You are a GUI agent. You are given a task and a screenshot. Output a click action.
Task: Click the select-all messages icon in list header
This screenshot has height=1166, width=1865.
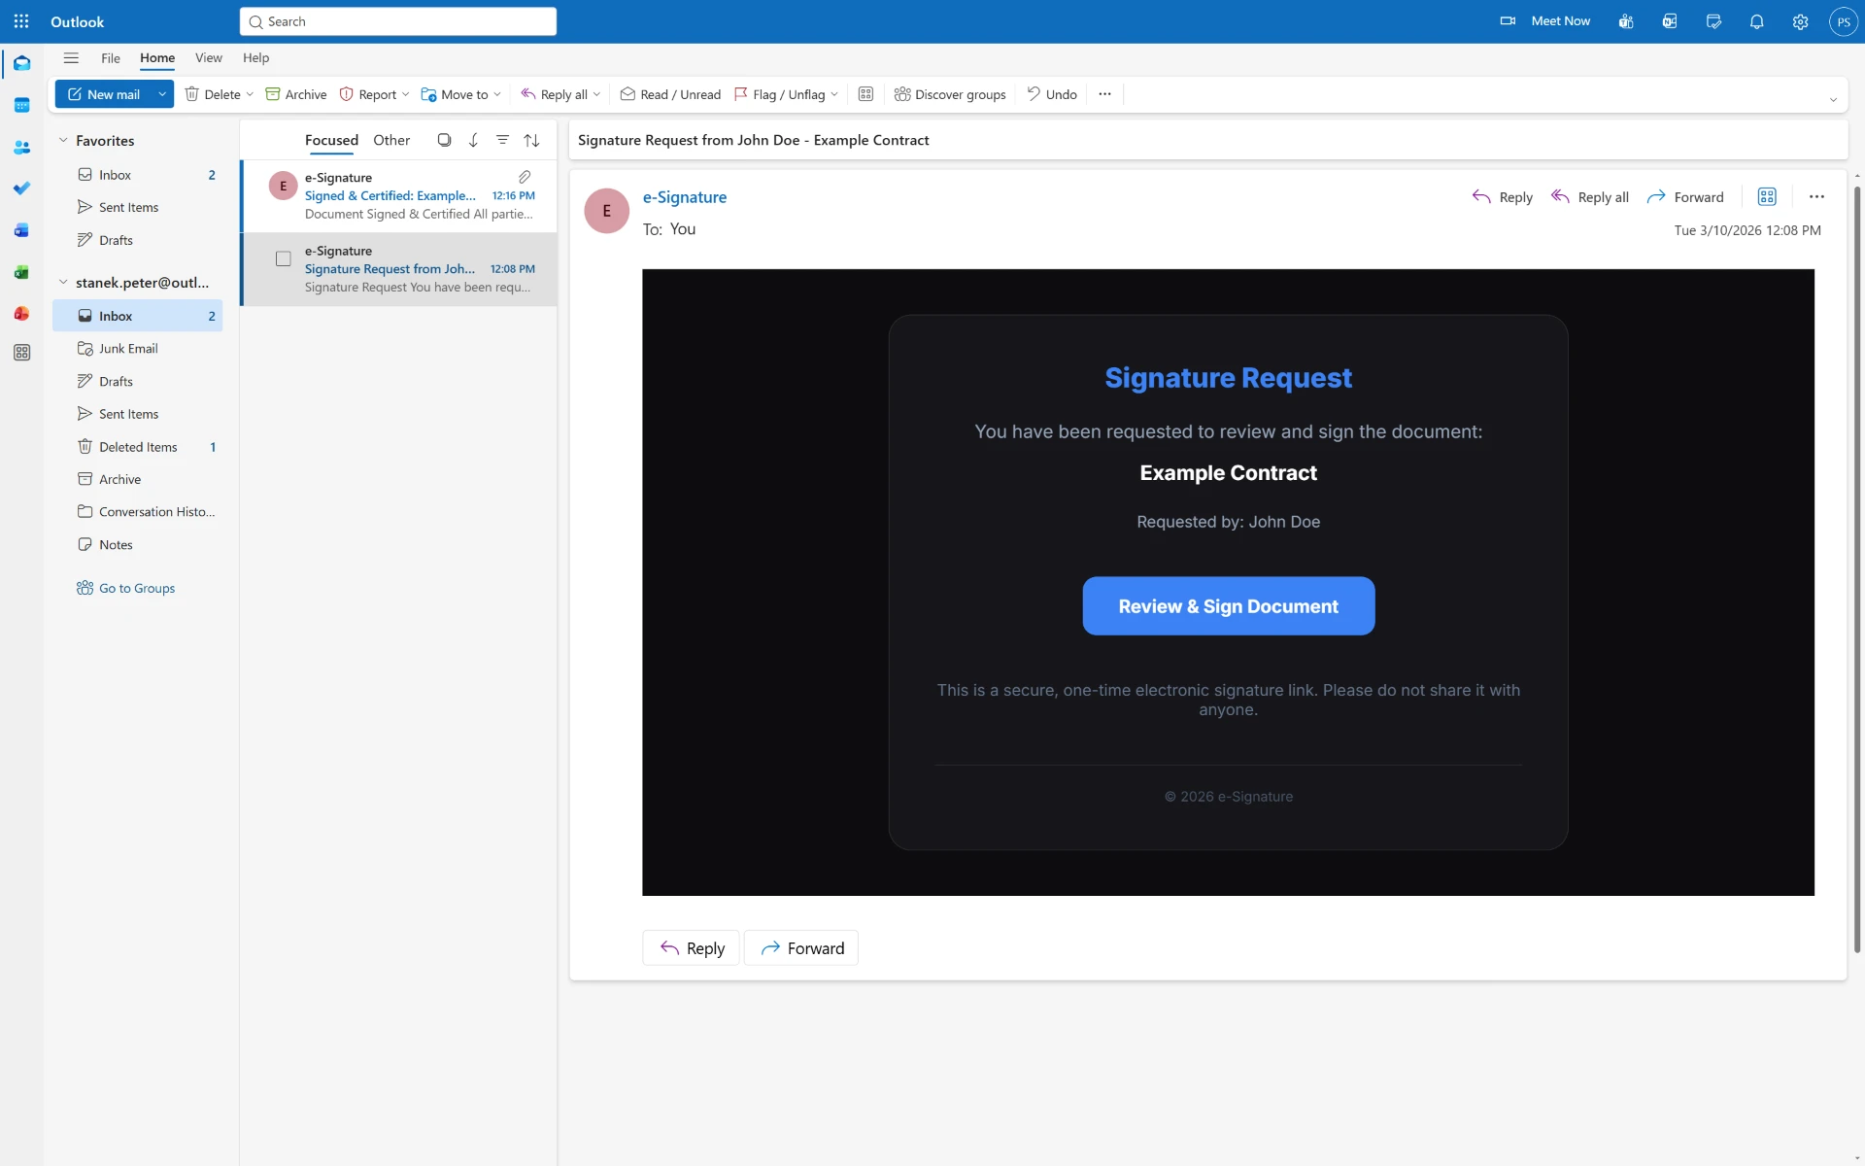click(444, 140)
